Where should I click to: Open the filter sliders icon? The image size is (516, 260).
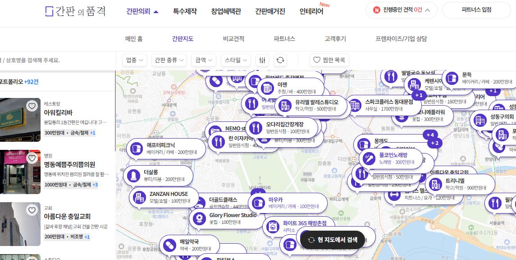[x=262, y=60]
